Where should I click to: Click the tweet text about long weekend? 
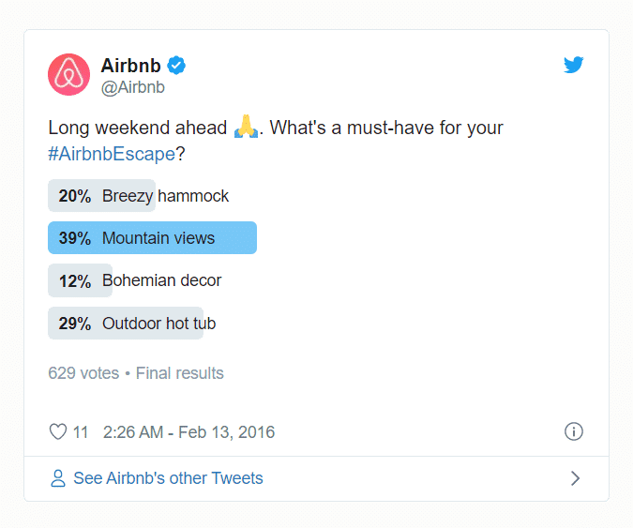click(x=276, y=141)
